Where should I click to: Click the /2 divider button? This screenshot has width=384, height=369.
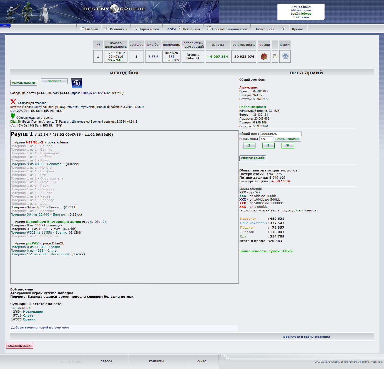point(249,145)
